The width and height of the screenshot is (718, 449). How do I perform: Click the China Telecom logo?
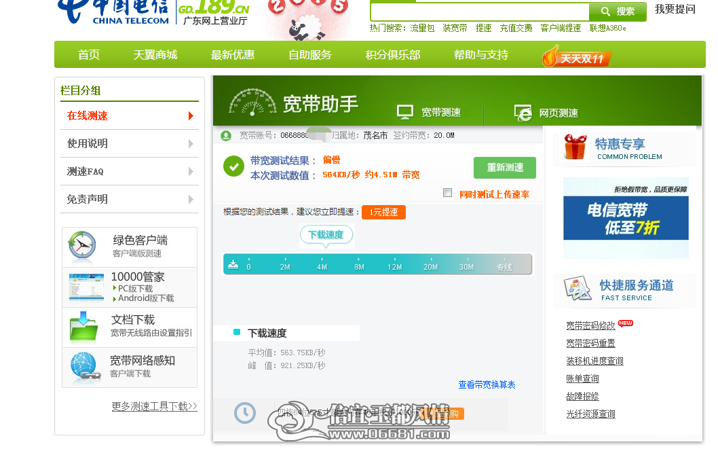(113, 11)
